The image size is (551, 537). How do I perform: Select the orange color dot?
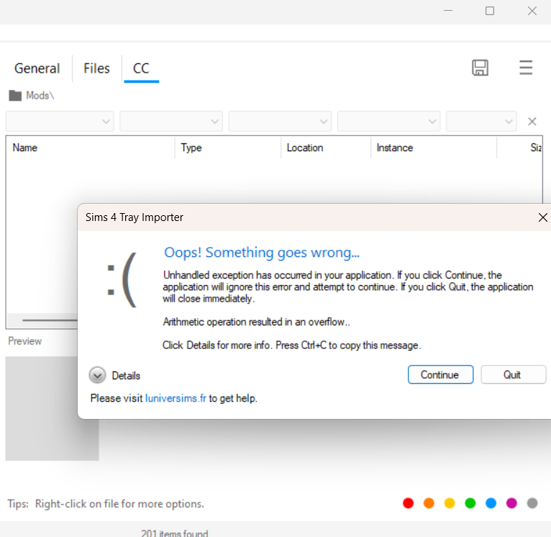click(x=429, y=503)
